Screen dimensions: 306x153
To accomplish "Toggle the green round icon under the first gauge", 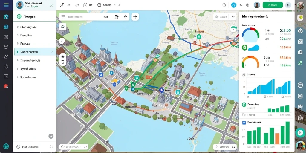I will pos(244,47).
